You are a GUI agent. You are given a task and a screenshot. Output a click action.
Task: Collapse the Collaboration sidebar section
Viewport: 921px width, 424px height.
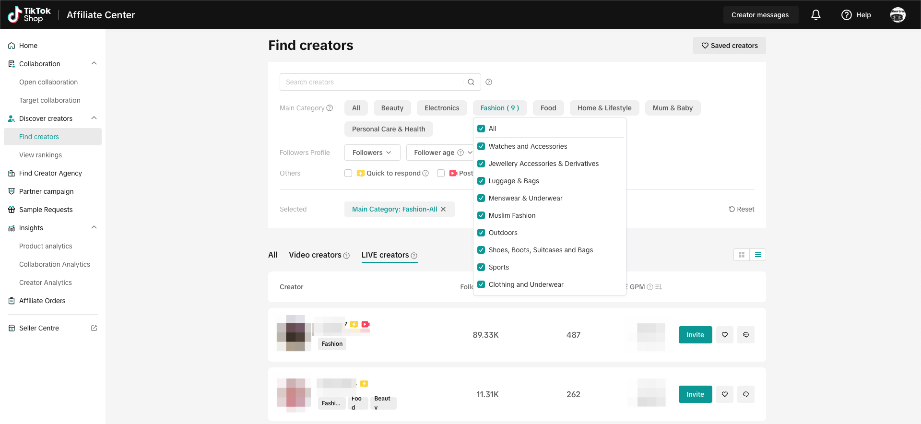click(x=94, y=64)
